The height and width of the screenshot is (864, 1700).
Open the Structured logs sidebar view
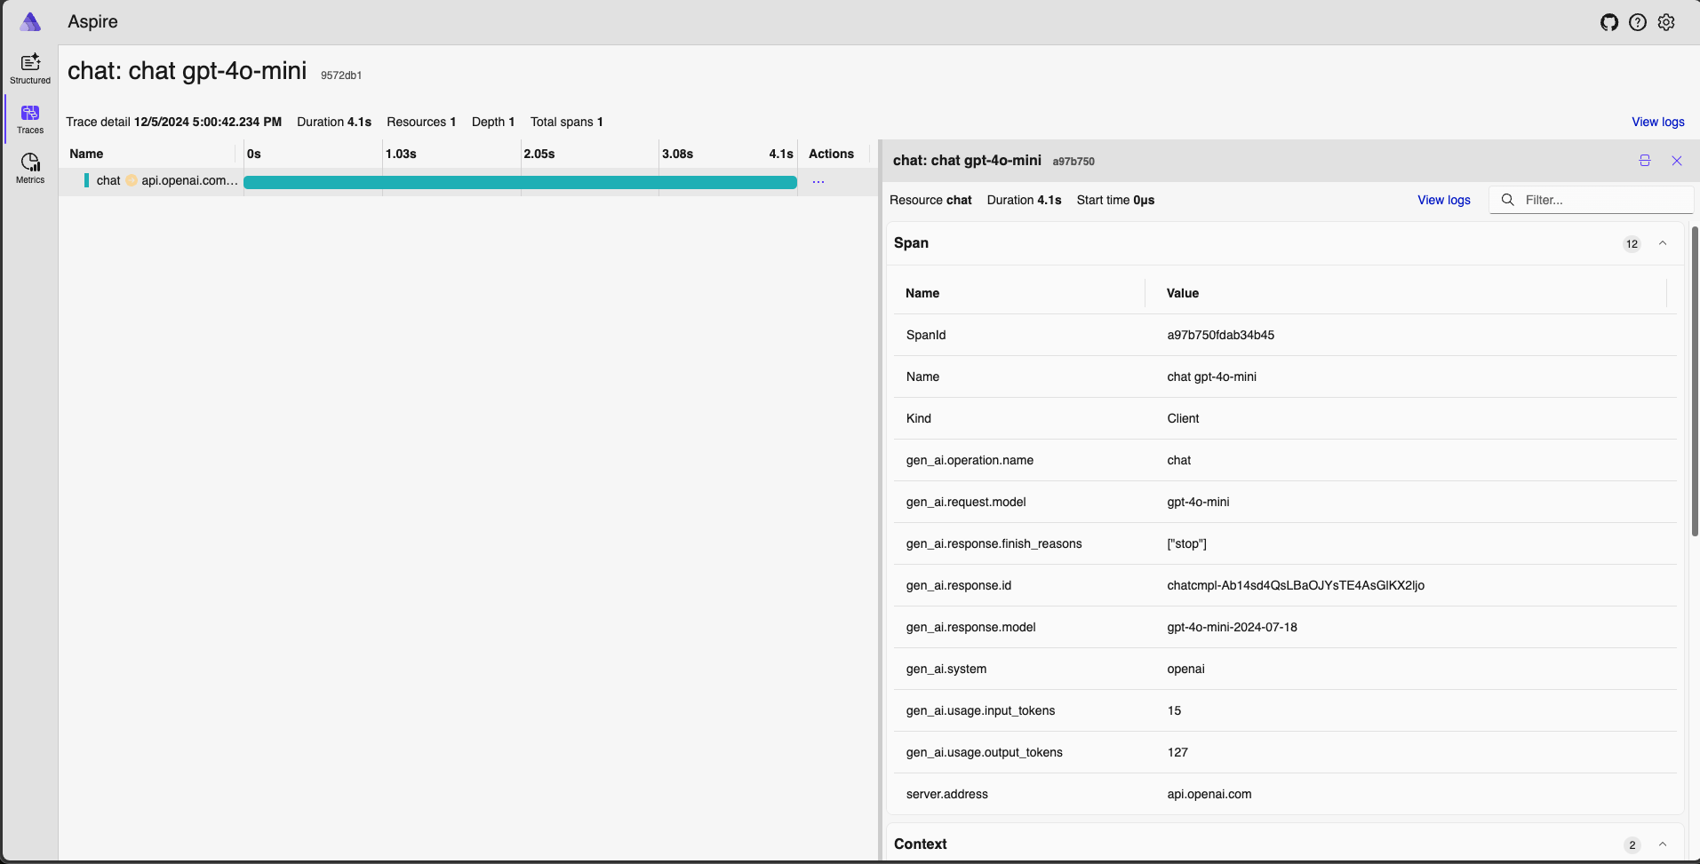click(29, 66)
